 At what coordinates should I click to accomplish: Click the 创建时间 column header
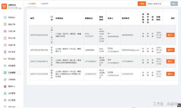pyautogui.click(x=158, y=18)
